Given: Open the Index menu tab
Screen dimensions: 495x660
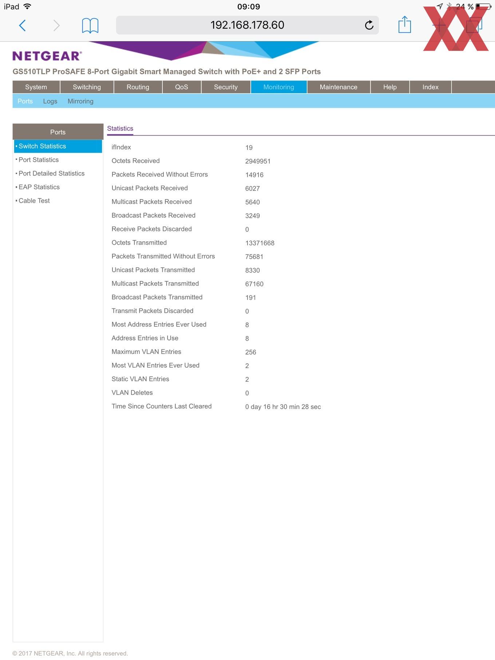Looking at the screenshot, I should pos(430,87).
